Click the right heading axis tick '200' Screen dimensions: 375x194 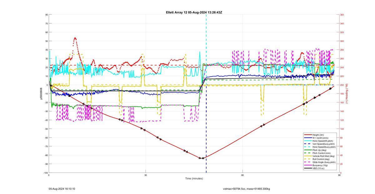pyautogui.click(x=342, y=85)
